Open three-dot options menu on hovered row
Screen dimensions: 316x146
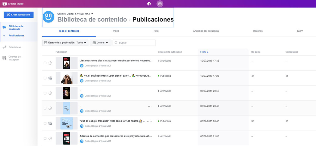149,106
